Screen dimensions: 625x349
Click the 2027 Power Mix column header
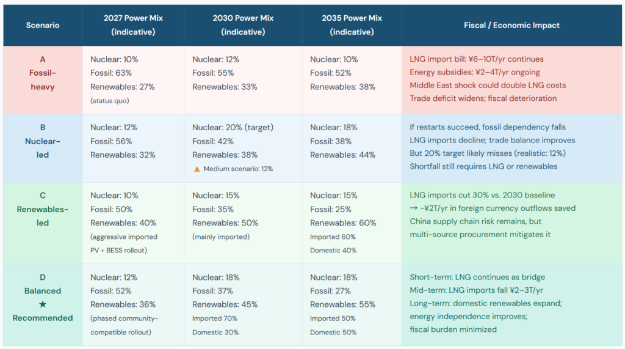coord(132,25)
